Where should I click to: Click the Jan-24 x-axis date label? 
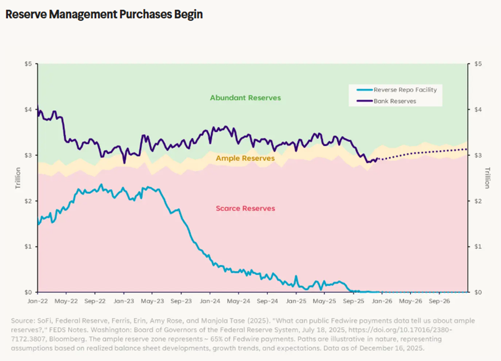(x=210, y=301)
